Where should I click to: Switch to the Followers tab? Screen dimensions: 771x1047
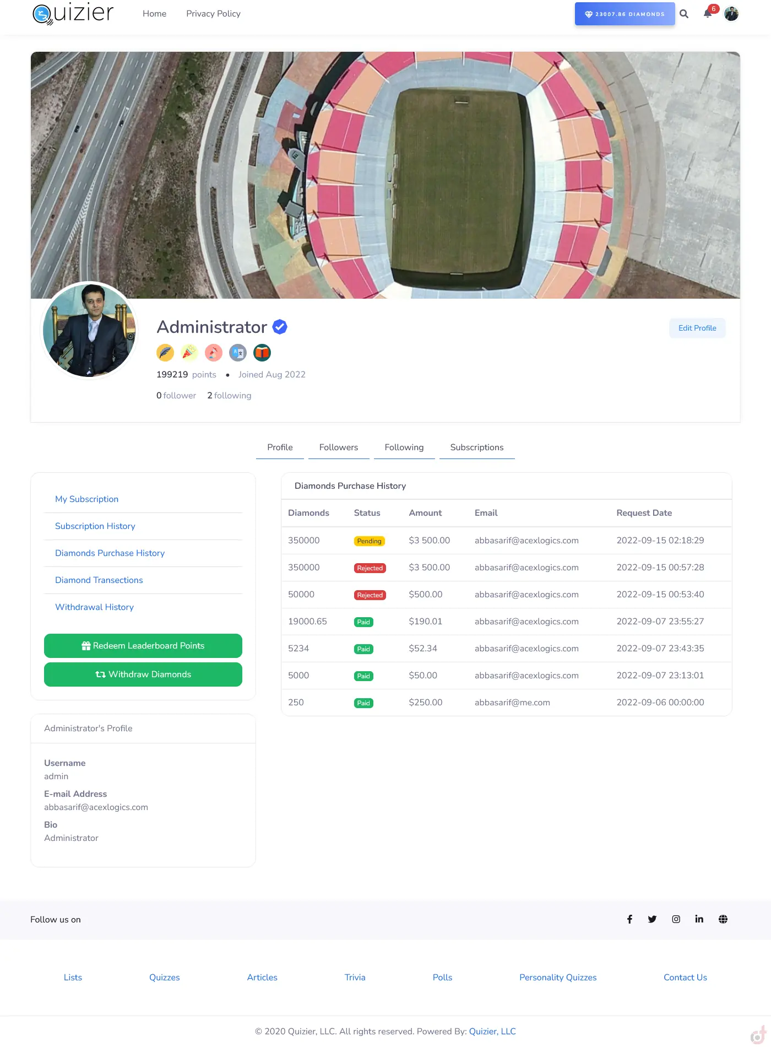point(339,447)
